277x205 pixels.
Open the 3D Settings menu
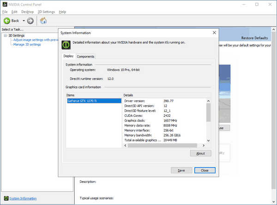46,12
